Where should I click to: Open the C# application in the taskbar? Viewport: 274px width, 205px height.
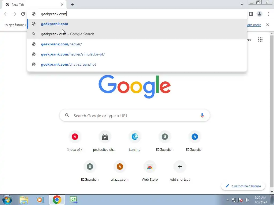73,200
